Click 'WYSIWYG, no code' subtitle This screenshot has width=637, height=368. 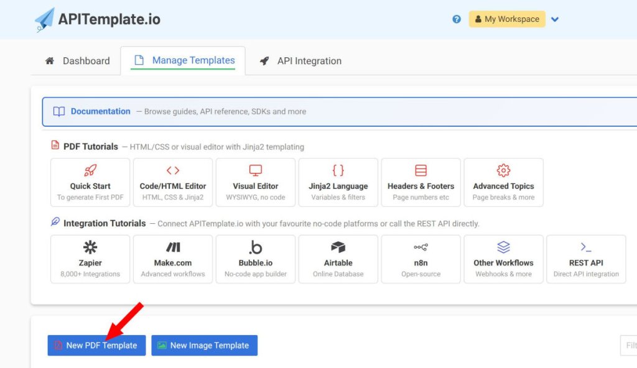pos(256,198)
